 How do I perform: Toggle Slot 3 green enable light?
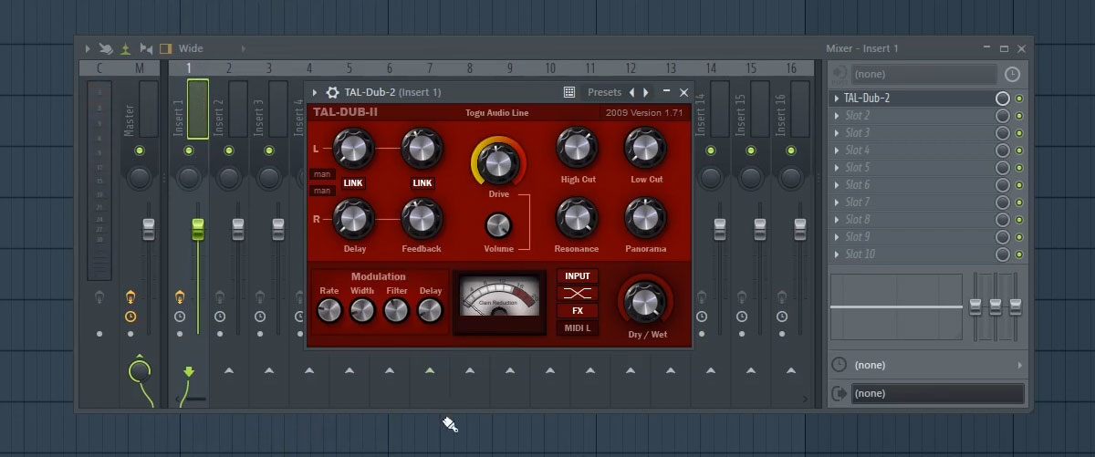coord(1019,133)
